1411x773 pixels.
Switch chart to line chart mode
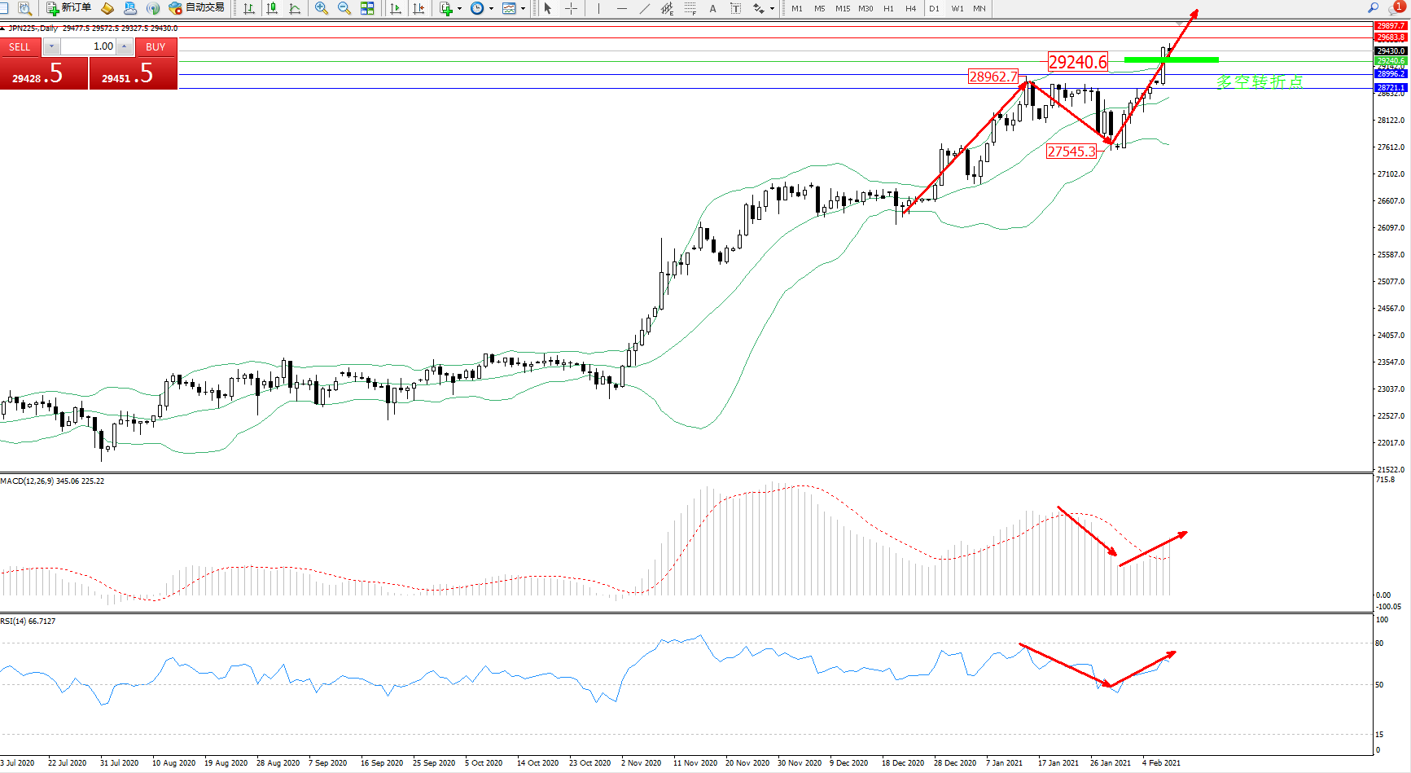point(295,8)
